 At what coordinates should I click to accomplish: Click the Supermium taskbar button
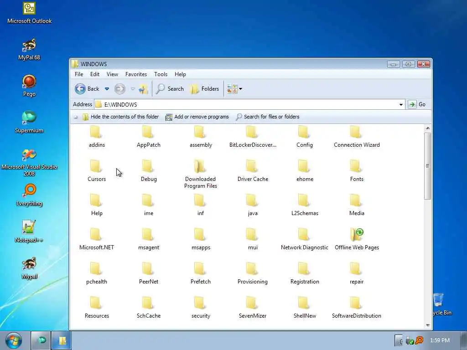[x=41, y=340]
